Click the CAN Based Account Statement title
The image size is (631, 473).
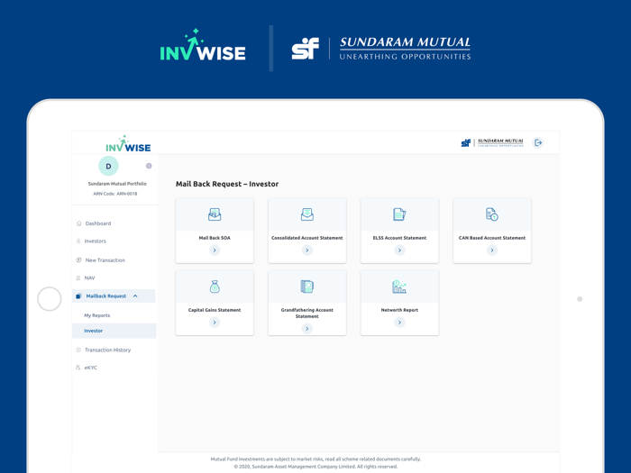click(x=492, y=238)
